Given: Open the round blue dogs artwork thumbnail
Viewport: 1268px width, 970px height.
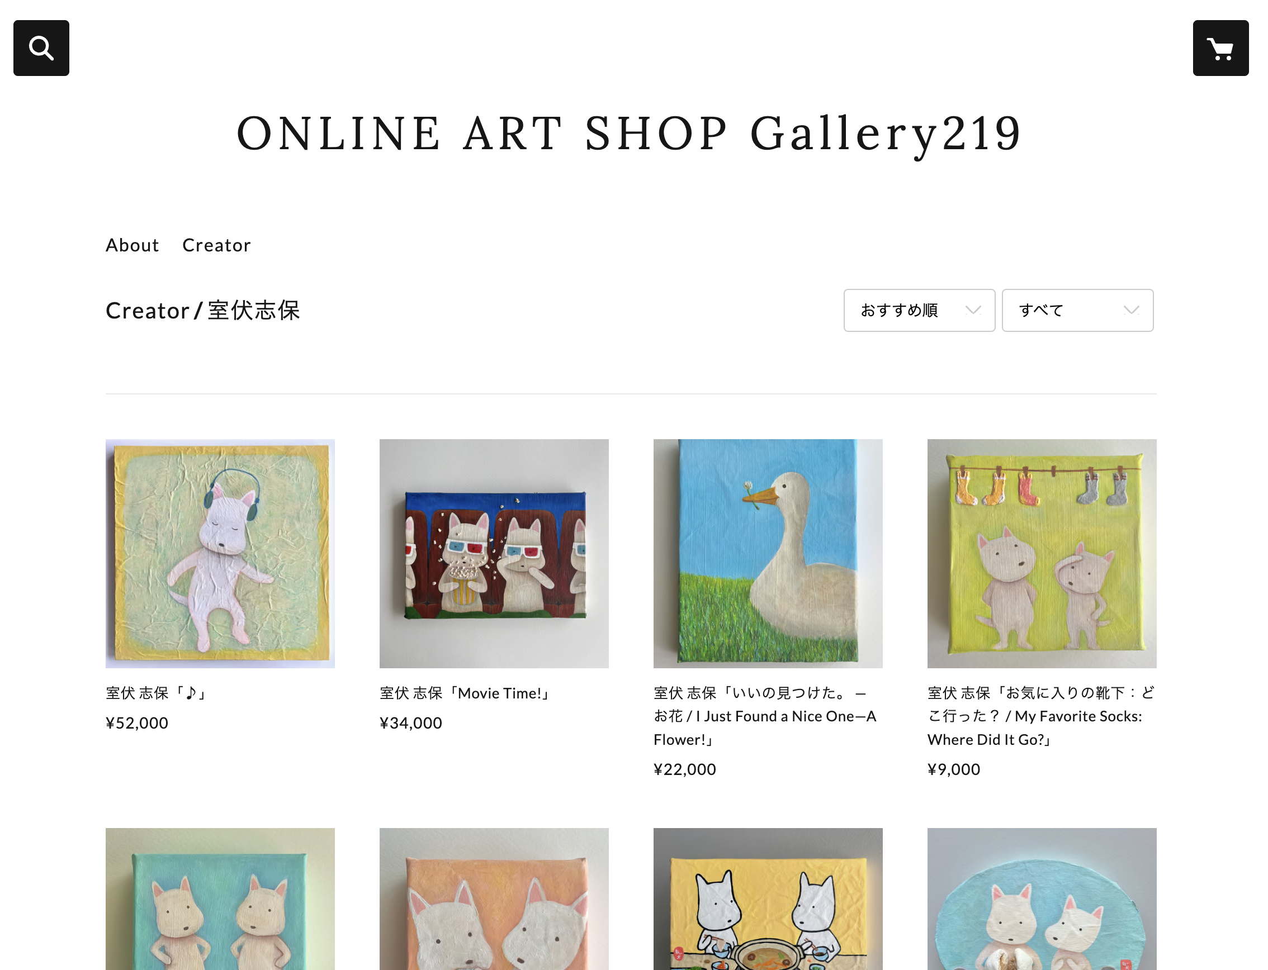Looking at the screenshot, I should pyautogui.click(x=1042, y=899).
